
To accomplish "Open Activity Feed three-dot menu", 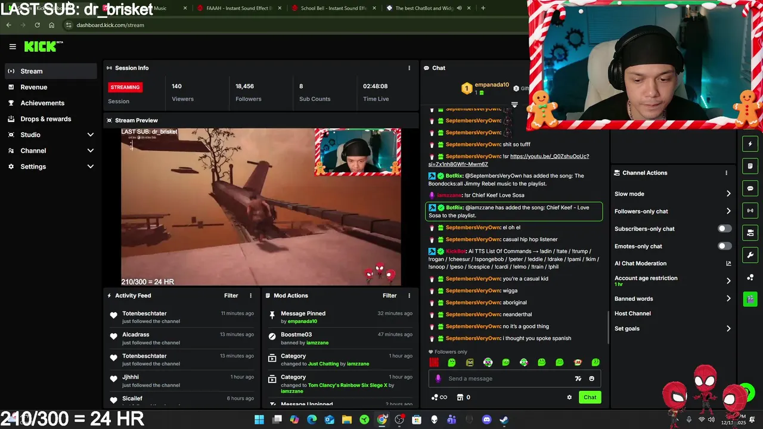I will coord(250,296).
